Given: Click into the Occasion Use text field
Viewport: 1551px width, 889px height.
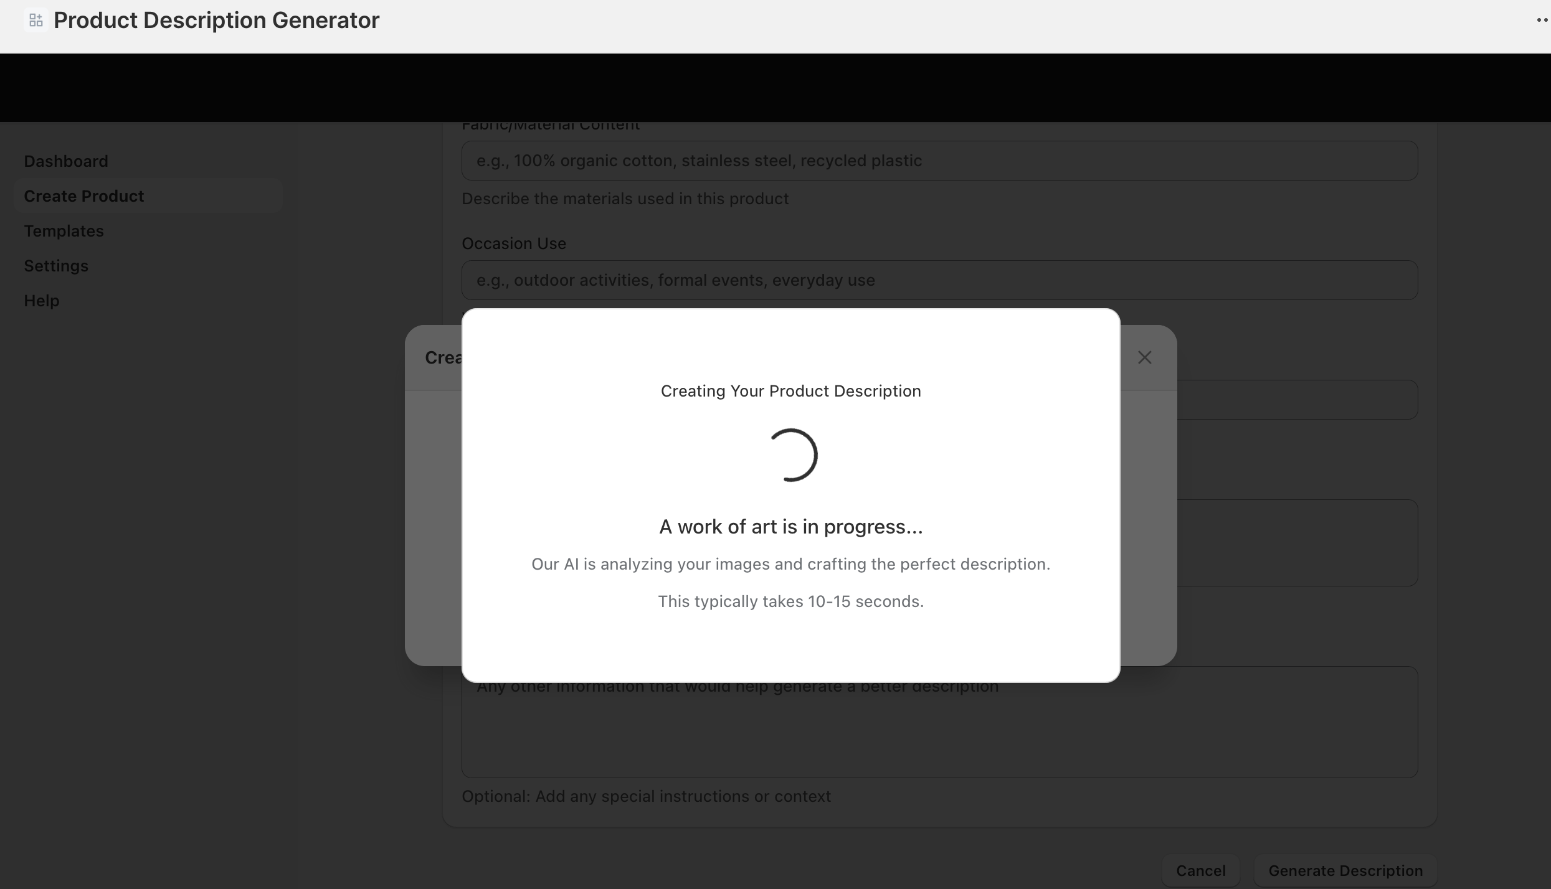Looking at the screenshot, I should [939, 280].
